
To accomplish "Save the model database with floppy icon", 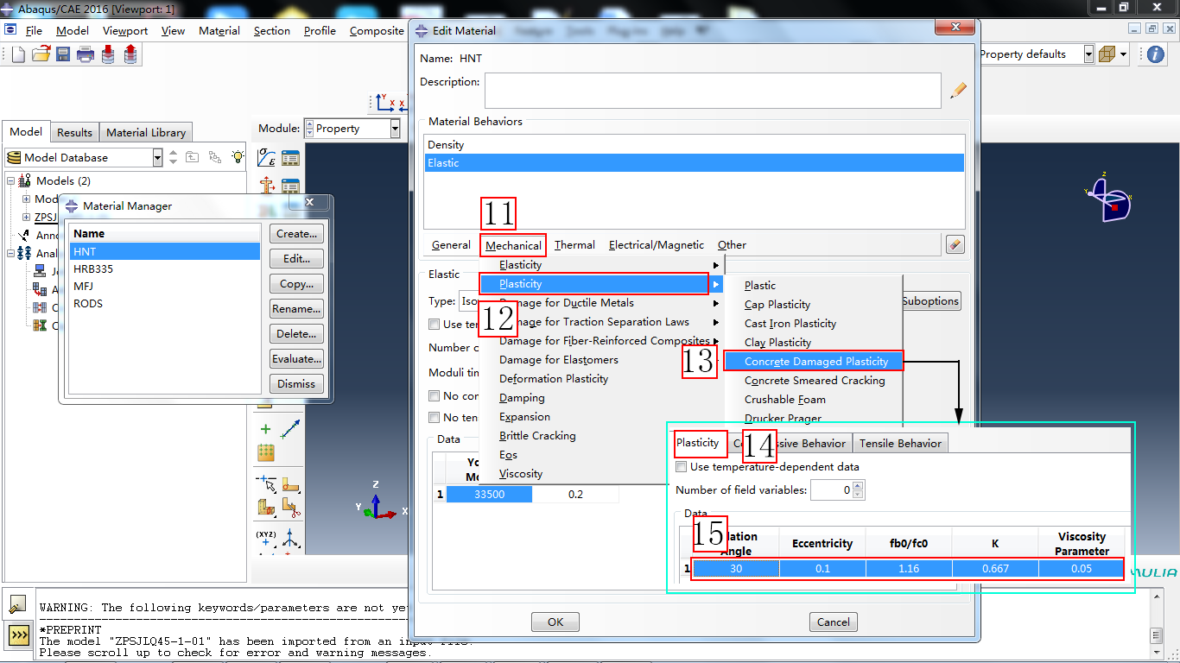I will (x=63, y=54).
